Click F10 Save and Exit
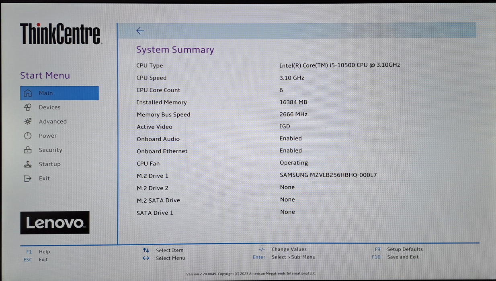 [x=395, y=257]
